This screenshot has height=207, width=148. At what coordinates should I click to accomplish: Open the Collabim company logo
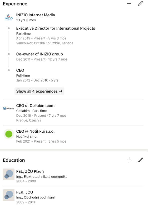(9, 108)
